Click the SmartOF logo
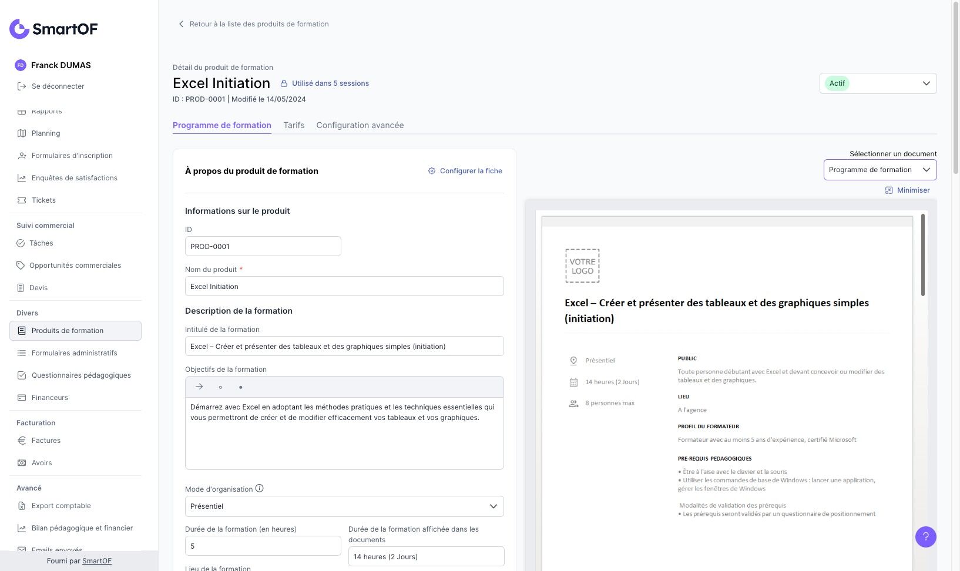The image size is (960, 571). (x=53, y=29)
